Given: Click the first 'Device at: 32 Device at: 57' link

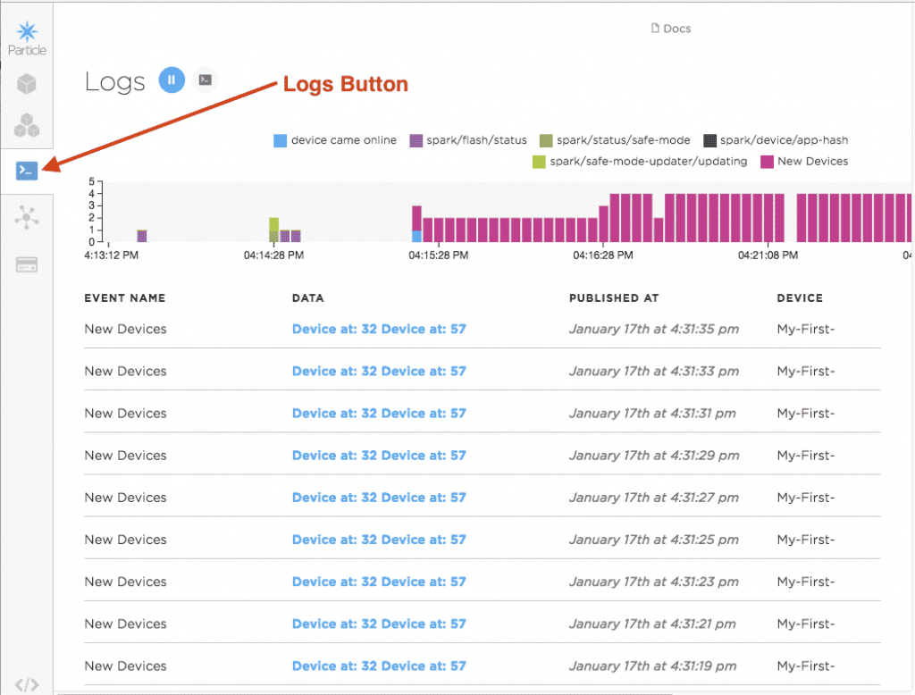Looking at the screenshot, I should pyautogui.click(x=378, y=329).
